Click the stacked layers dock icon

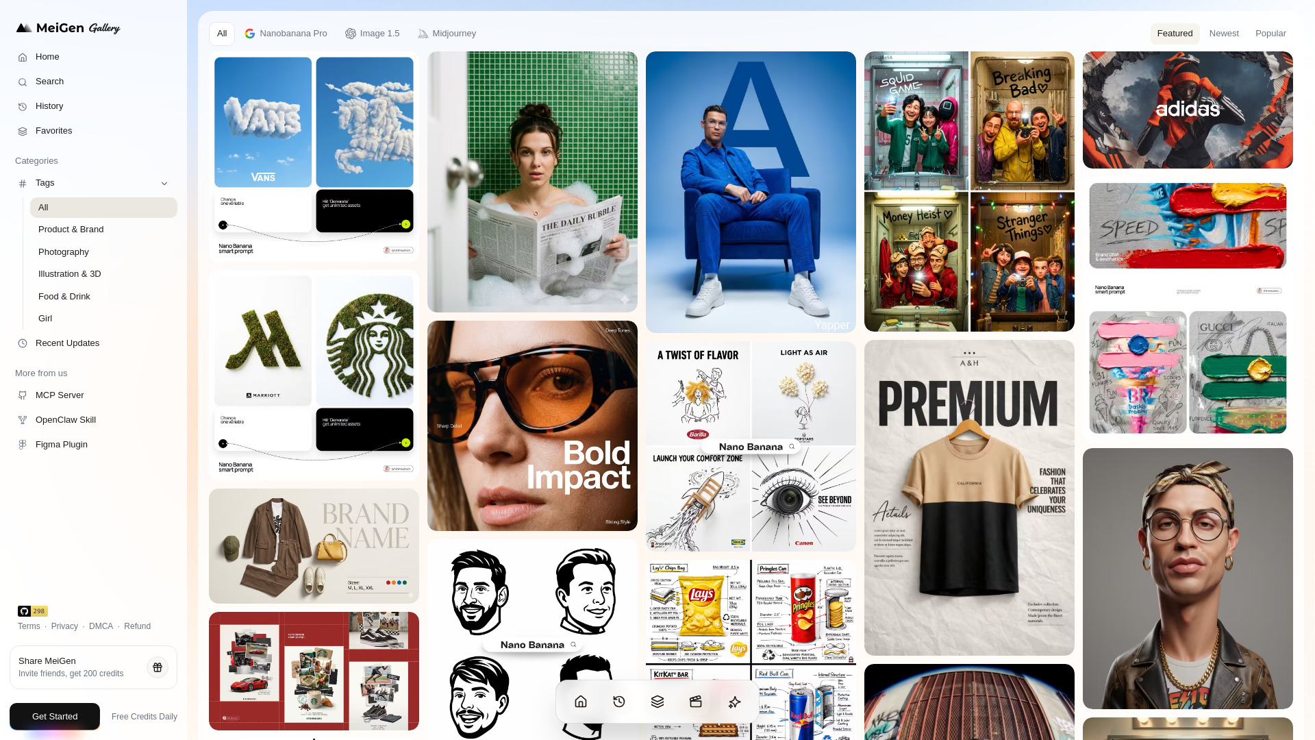[x=657, y=702]
